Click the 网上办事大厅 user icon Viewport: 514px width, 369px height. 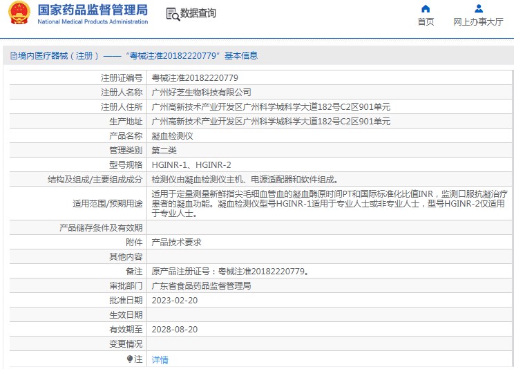479,8
